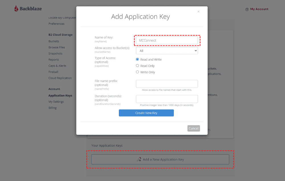Click the File name prefix input
Screen dimensions: 285x181
[167, 84]
